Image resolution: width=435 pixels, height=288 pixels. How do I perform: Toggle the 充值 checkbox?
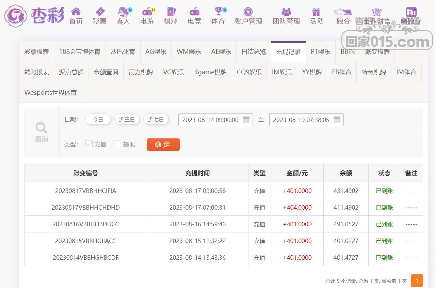(x=89, y=144)
